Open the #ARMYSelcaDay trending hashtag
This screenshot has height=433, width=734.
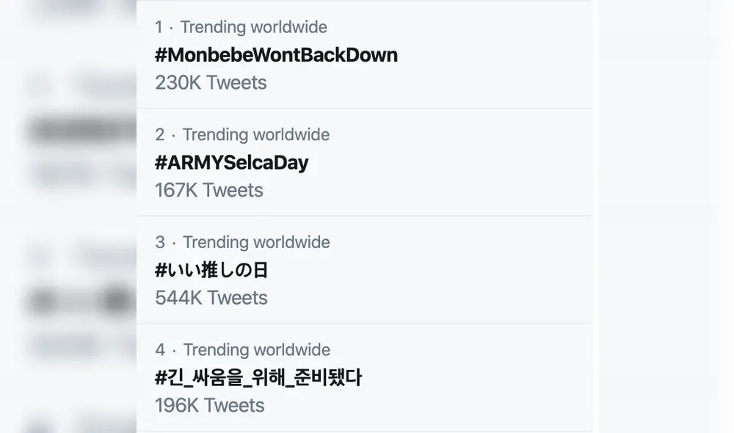click(231, 162)
